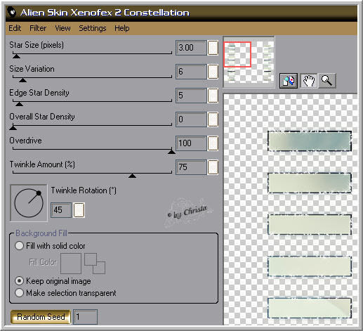
Task: Click the Overdrive spinner button
Action: click(x=213, y=143)
